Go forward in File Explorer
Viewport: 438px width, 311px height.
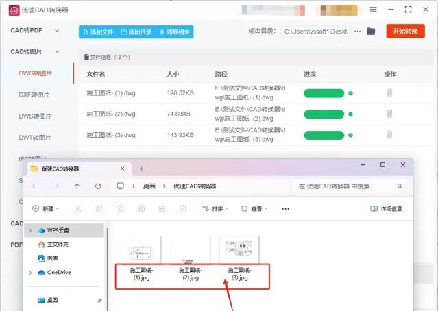point(56,186)
